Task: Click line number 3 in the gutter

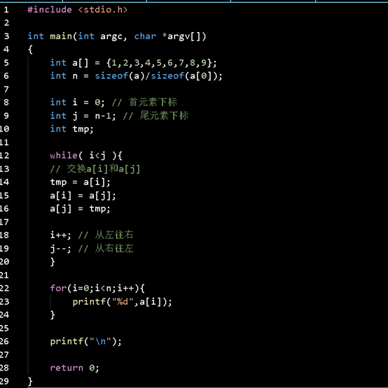Action: (x=6, y=36)
